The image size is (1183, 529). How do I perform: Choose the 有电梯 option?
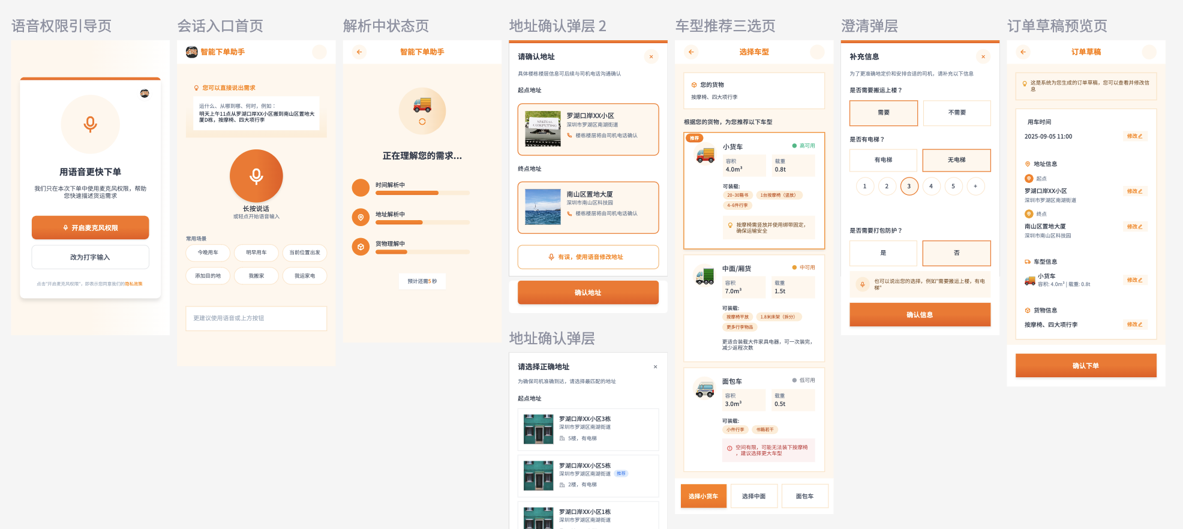click(883, 160)
